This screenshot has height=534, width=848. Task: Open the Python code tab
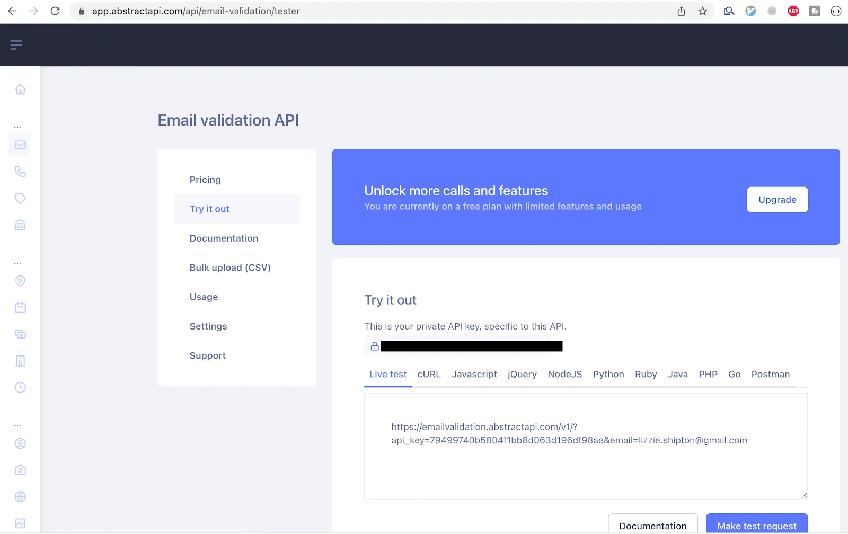pyautogui.click(x=608, y=374)
